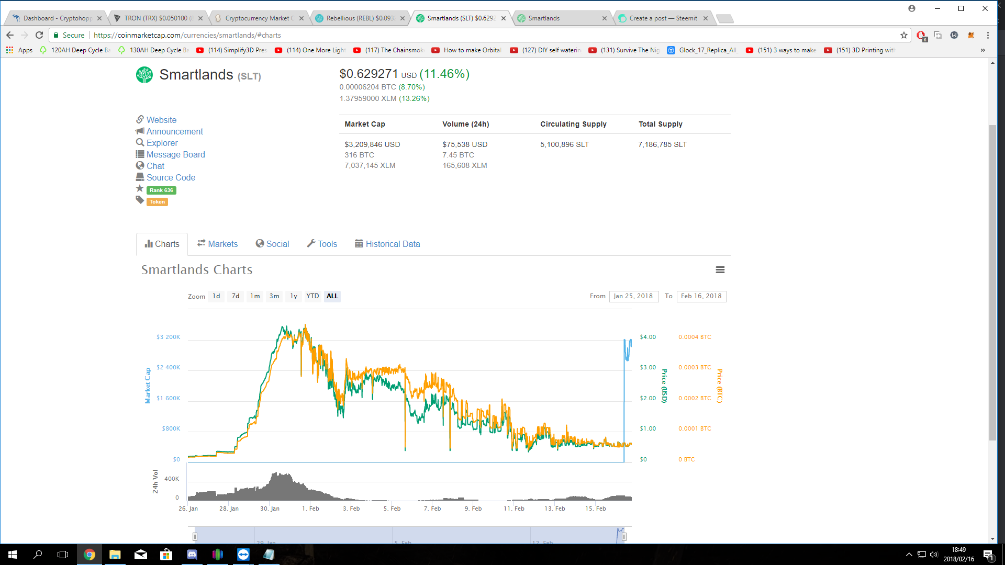1005x565 pixels.
Task: Switch to Cryptocurrency Market tab
Action: click(x=259, y=18)
